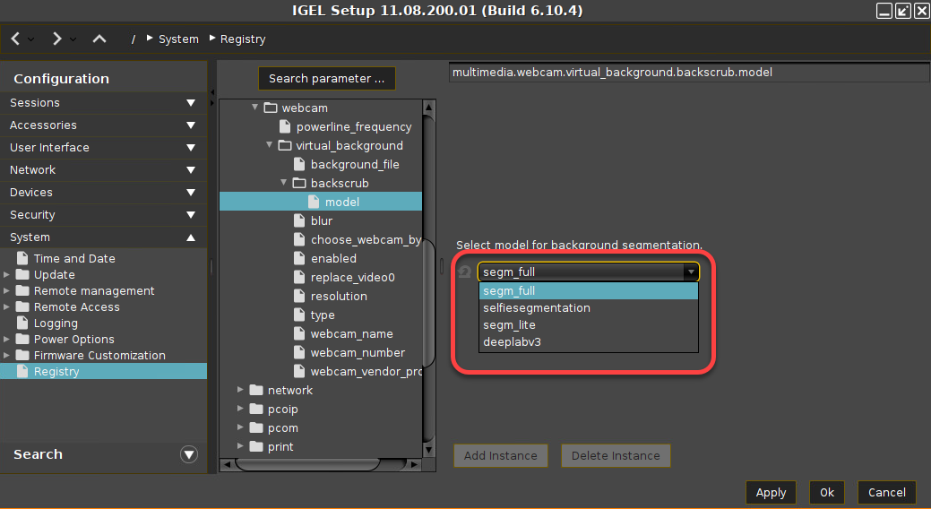Click the forward navigation arrow
Screen dimensions: 931x509
(x=57, y=39)
